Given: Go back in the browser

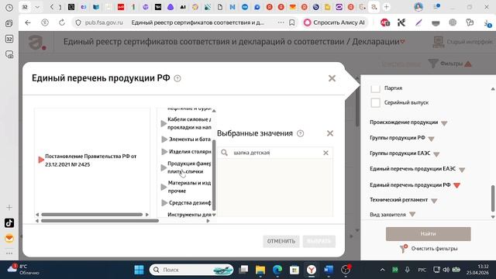Looking at the screenshot, I should (28, 22).
